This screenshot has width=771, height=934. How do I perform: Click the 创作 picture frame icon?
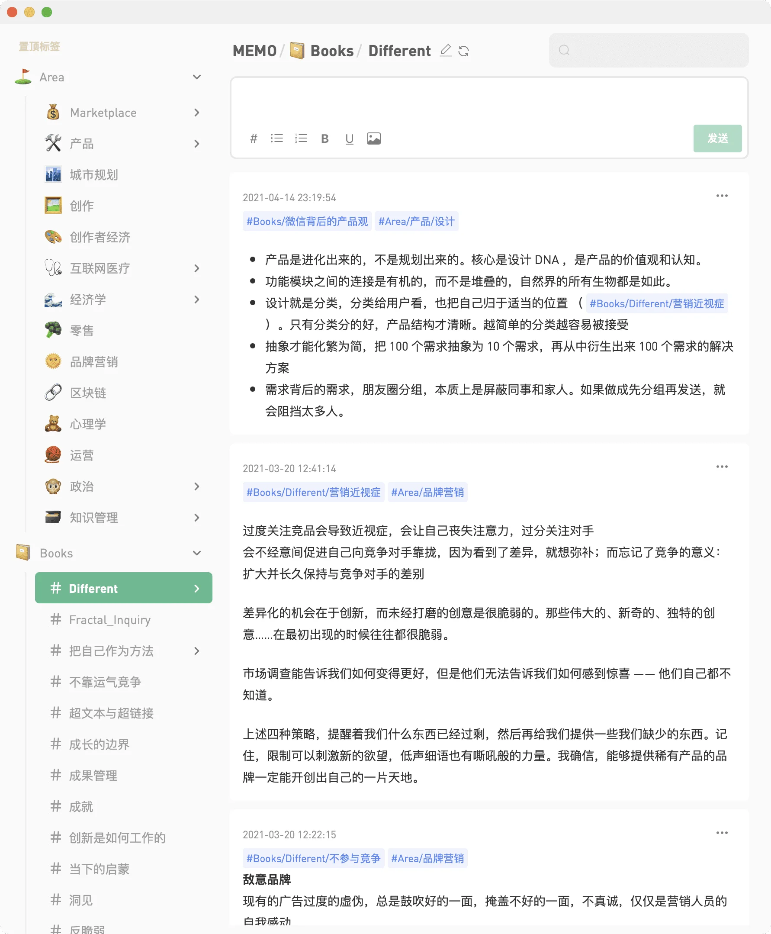[53, 205]
